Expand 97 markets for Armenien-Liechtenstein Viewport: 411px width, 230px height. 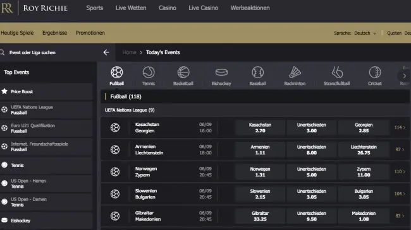pos(400,149)
